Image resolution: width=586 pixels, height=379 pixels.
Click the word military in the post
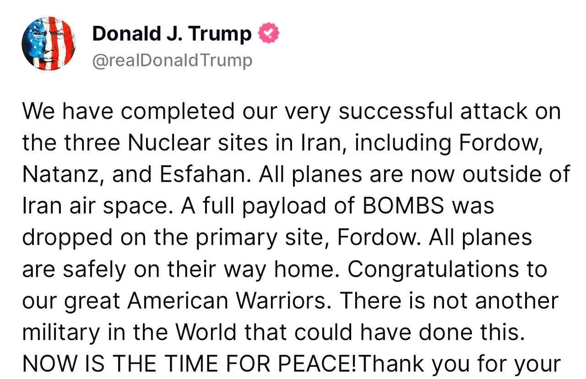(59, 332)
